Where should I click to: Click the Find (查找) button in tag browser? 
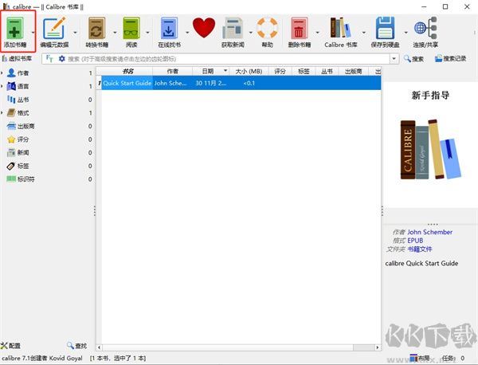pos(76,346)
